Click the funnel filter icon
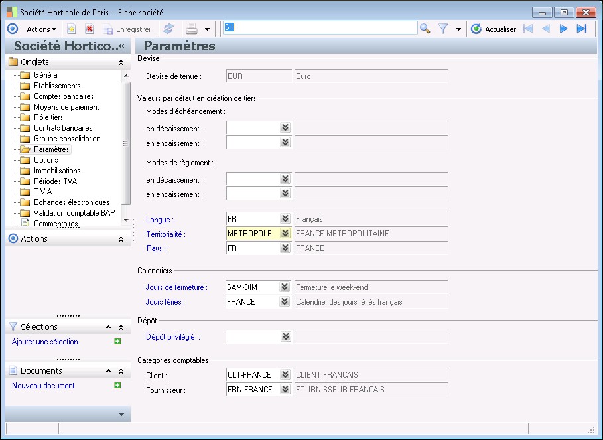 (x=444, y=29)
